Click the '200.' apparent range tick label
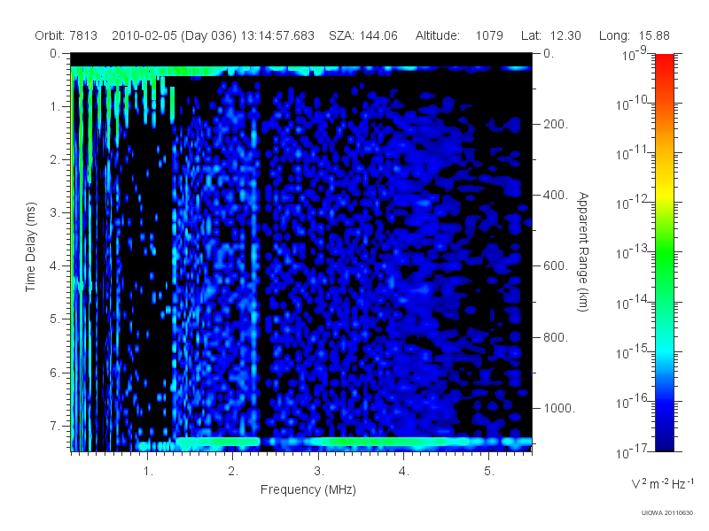The image size is (709, 531). [556, 124]
